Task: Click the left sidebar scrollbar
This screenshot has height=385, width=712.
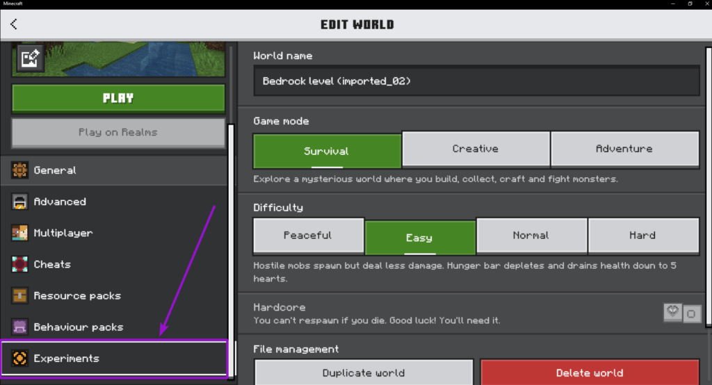Action: point(231,249)
